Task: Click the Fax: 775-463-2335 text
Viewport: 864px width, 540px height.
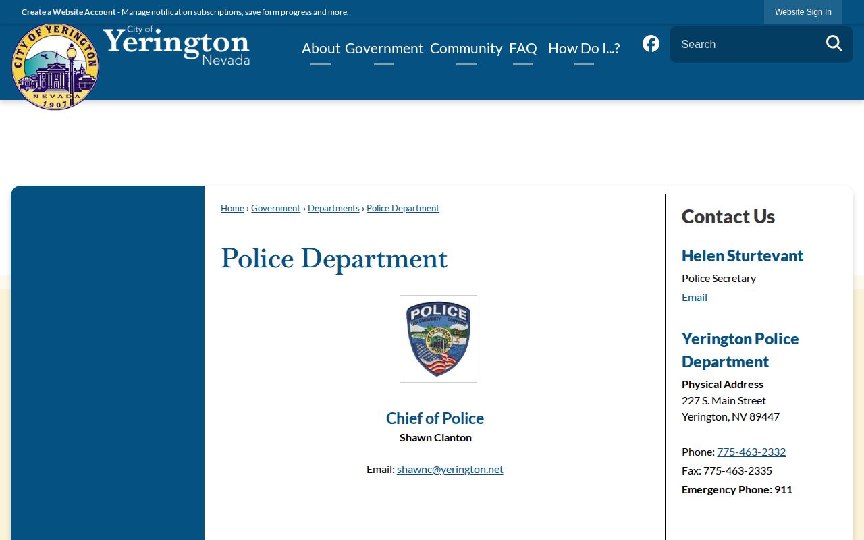Action: tap(727, 470)
